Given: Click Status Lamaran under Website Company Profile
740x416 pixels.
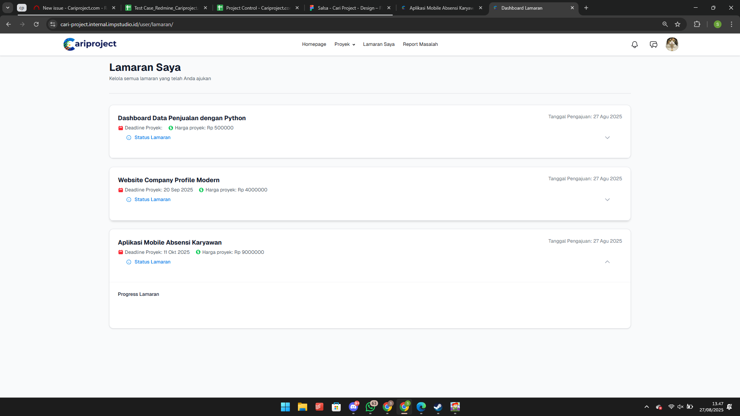Looking at the screenshot, I should 152,200.
